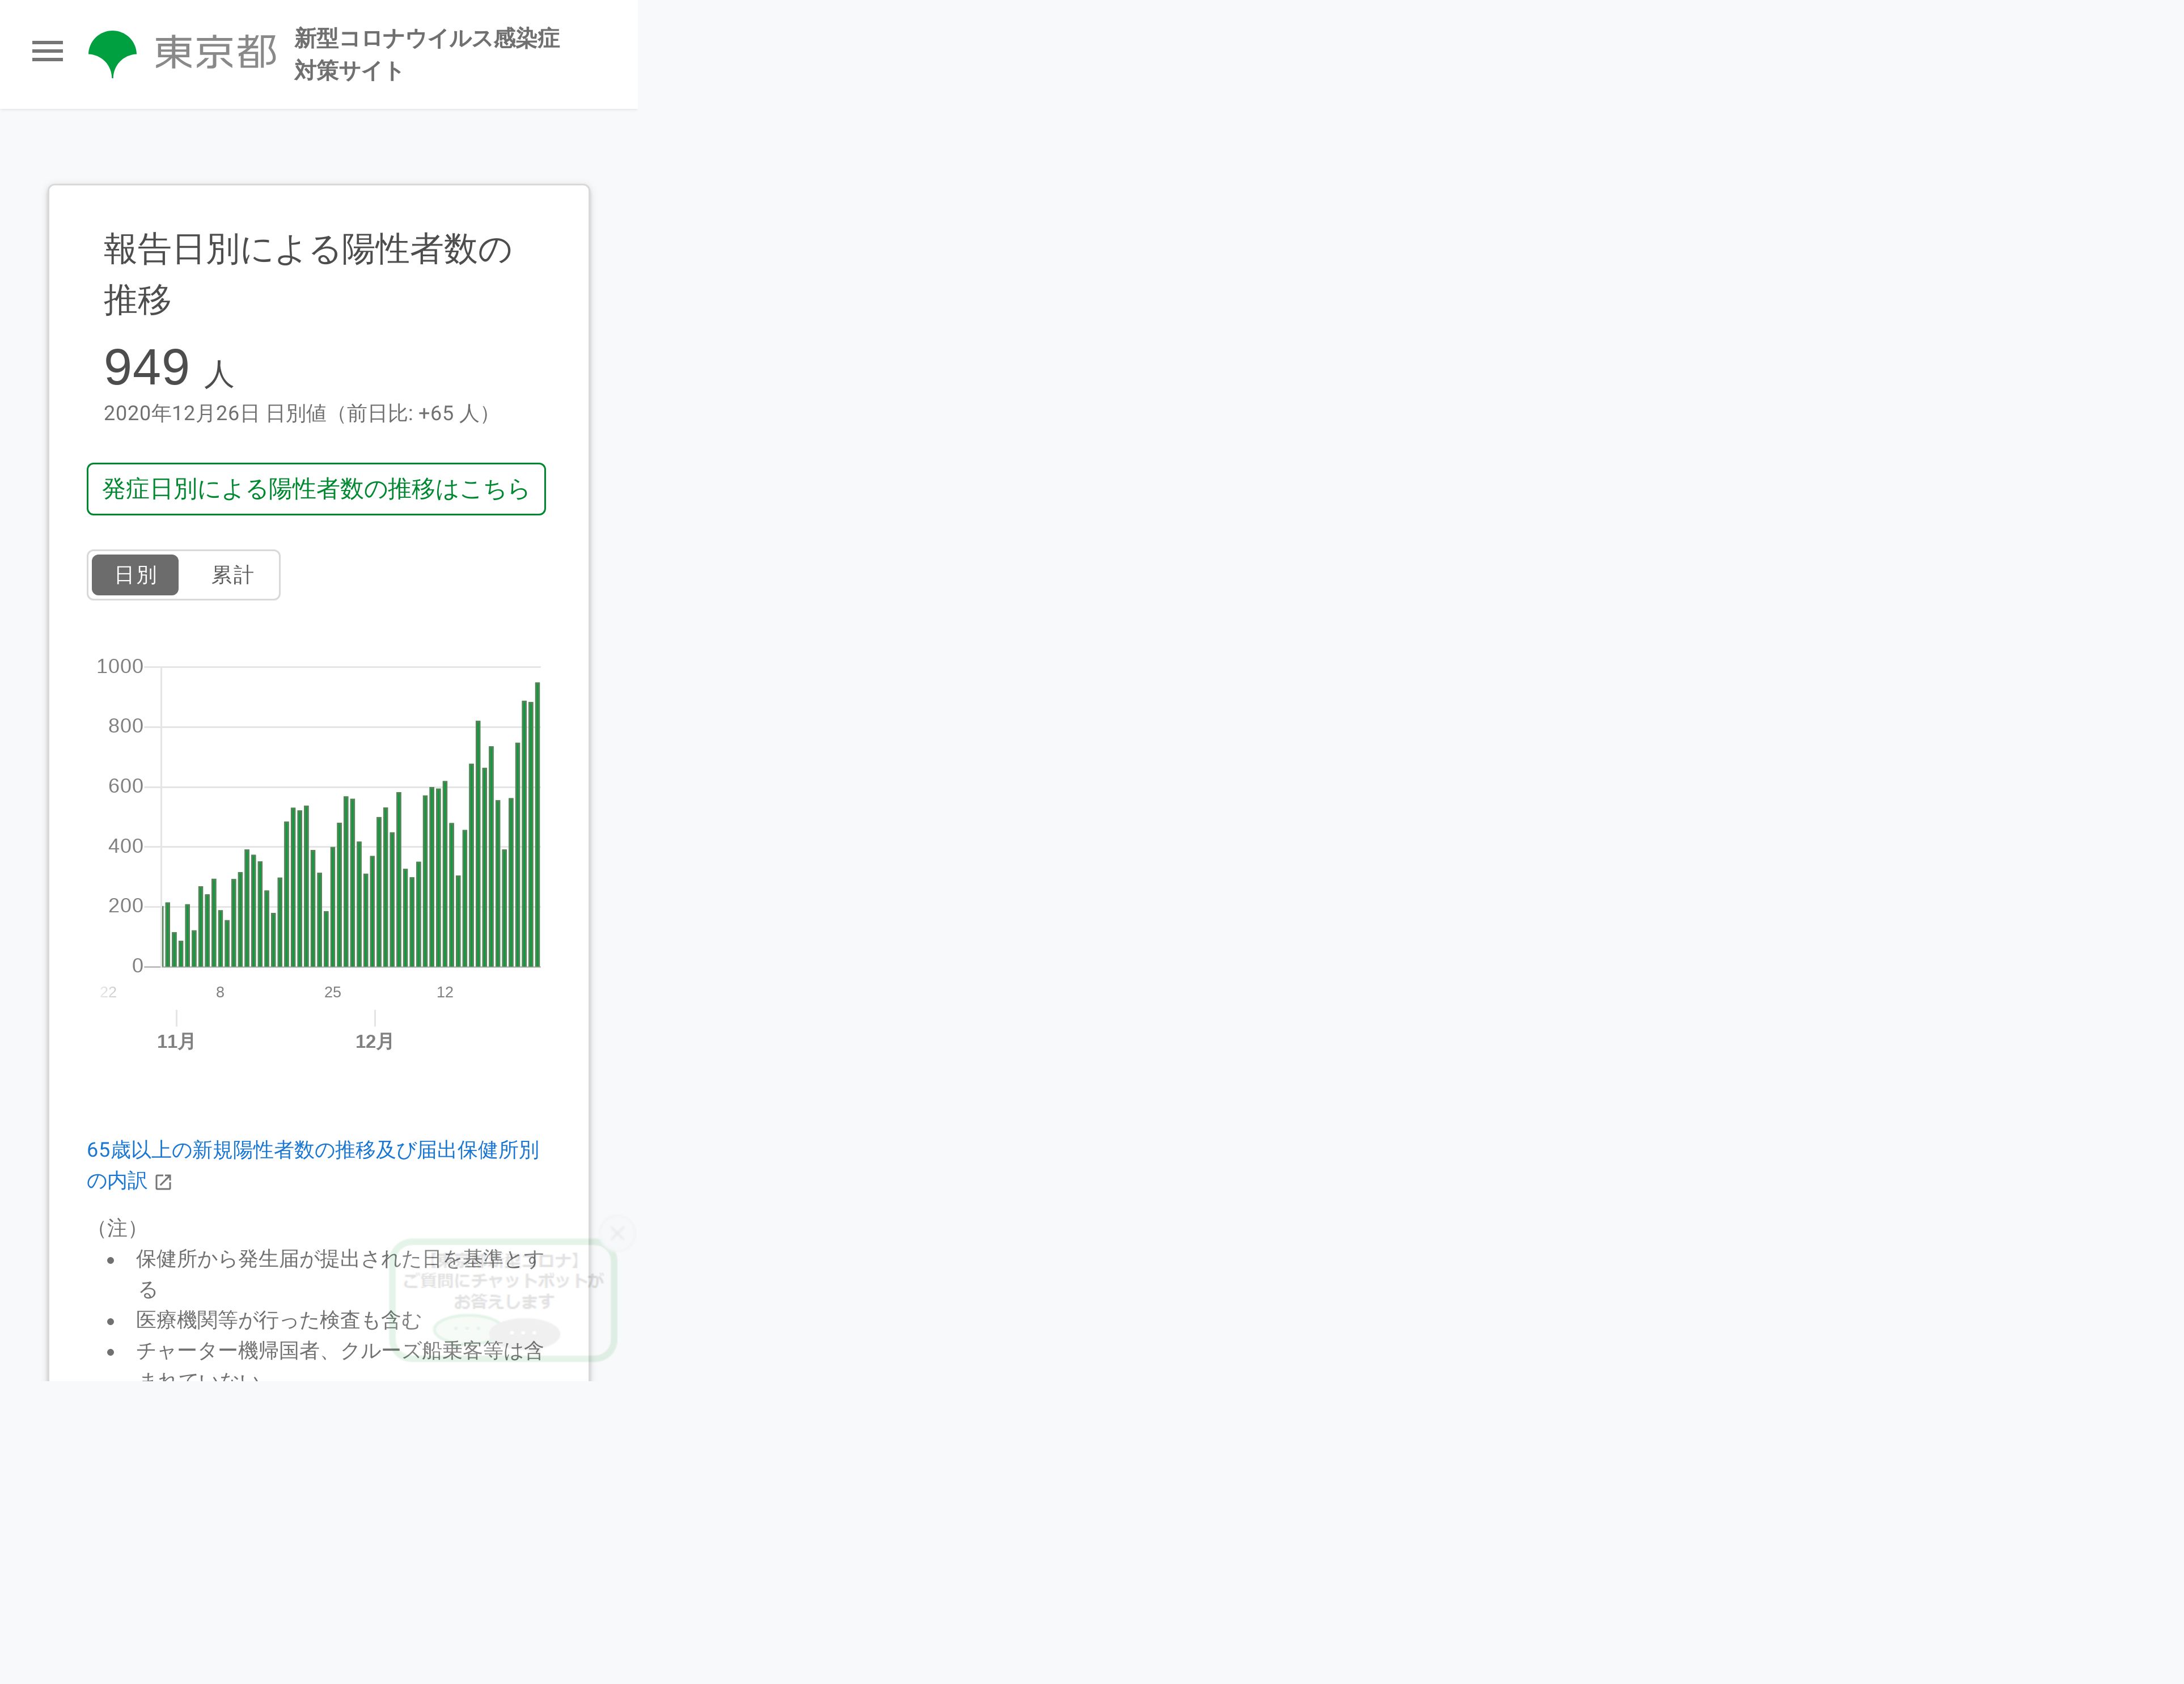Click the external link icon after の内訳
The width and height of the screenshot is (2184, 1684).
click(164, 1182)
